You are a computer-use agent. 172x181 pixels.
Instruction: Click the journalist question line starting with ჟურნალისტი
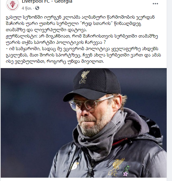(x=82, y=40)
